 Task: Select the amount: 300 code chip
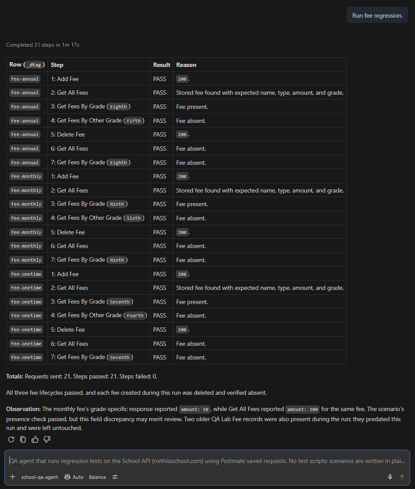(x=302, y=409)
